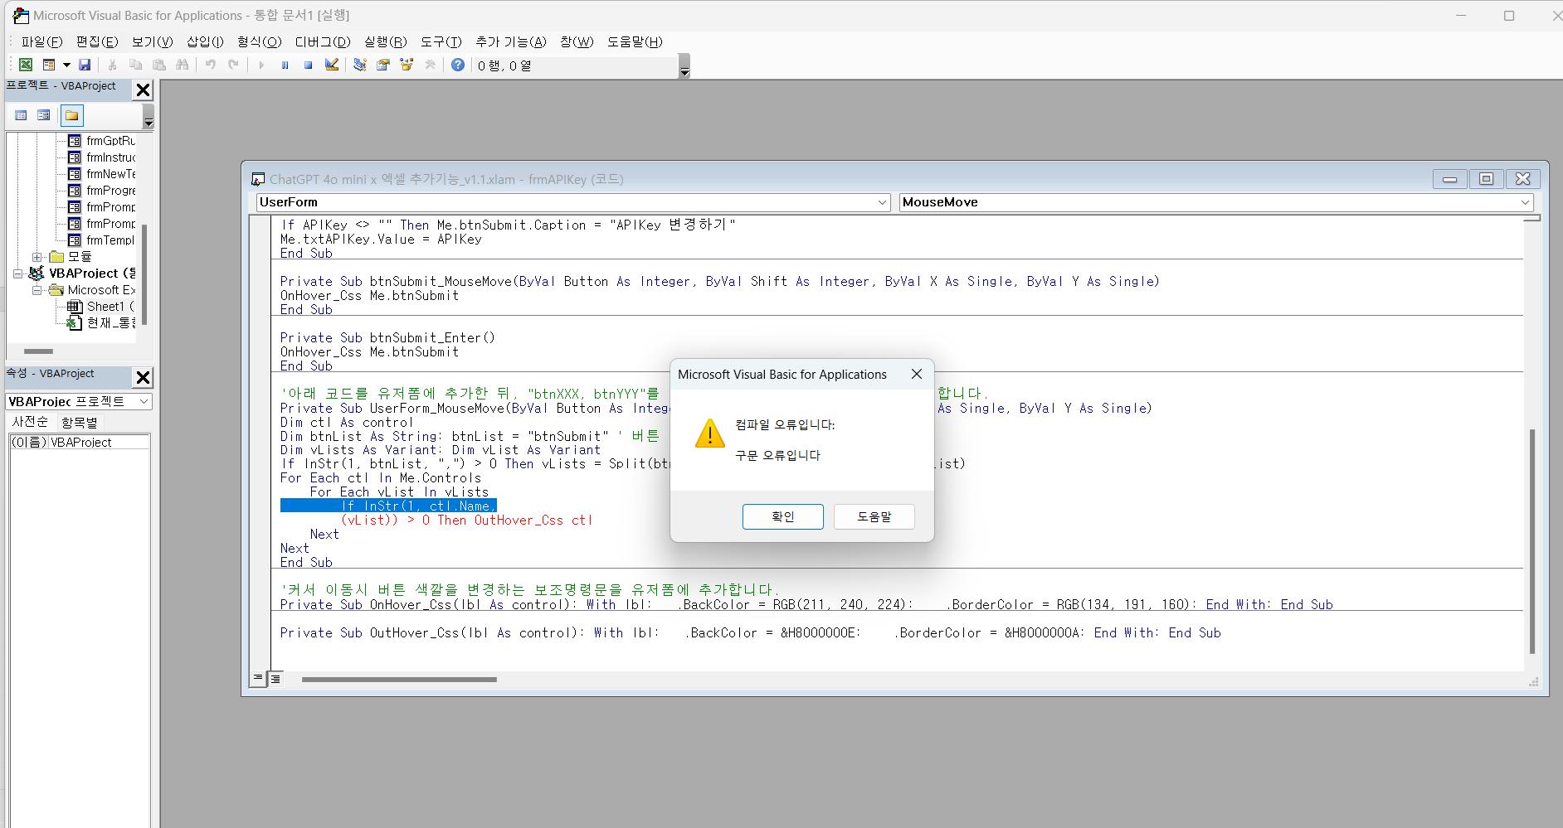The image size is (1563, 828).
Task: Open the Object Browser toolbar icon
Action: (x=407, y=65)
